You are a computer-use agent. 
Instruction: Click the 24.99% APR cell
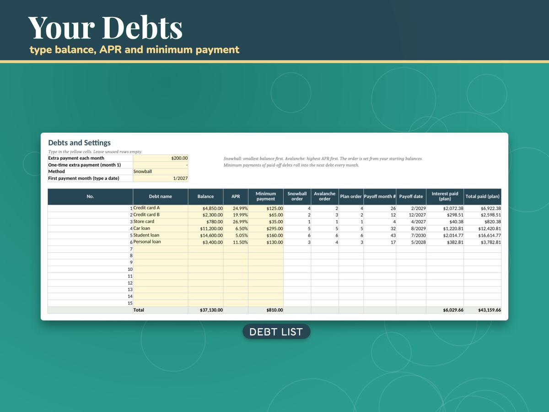[x=236, y=208]
